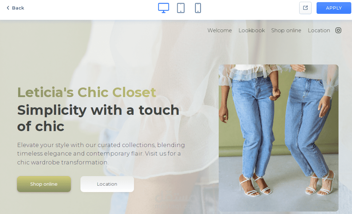The width and height of the screenshot is (352, 214).
Task: Select Shop online in the top navigation
Action: (x=286, y=30)
